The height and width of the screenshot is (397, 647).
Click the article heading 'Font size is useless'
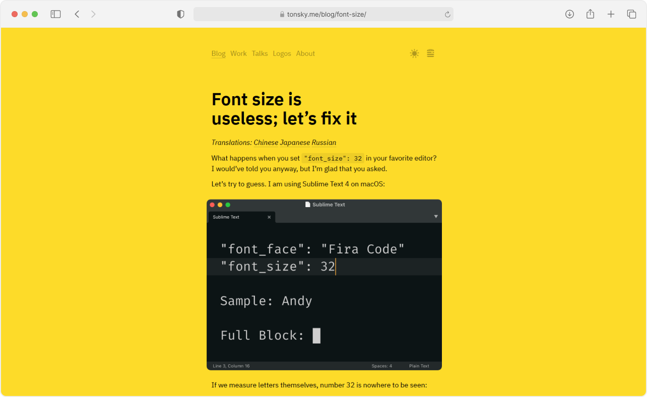(x=284, y=109)
